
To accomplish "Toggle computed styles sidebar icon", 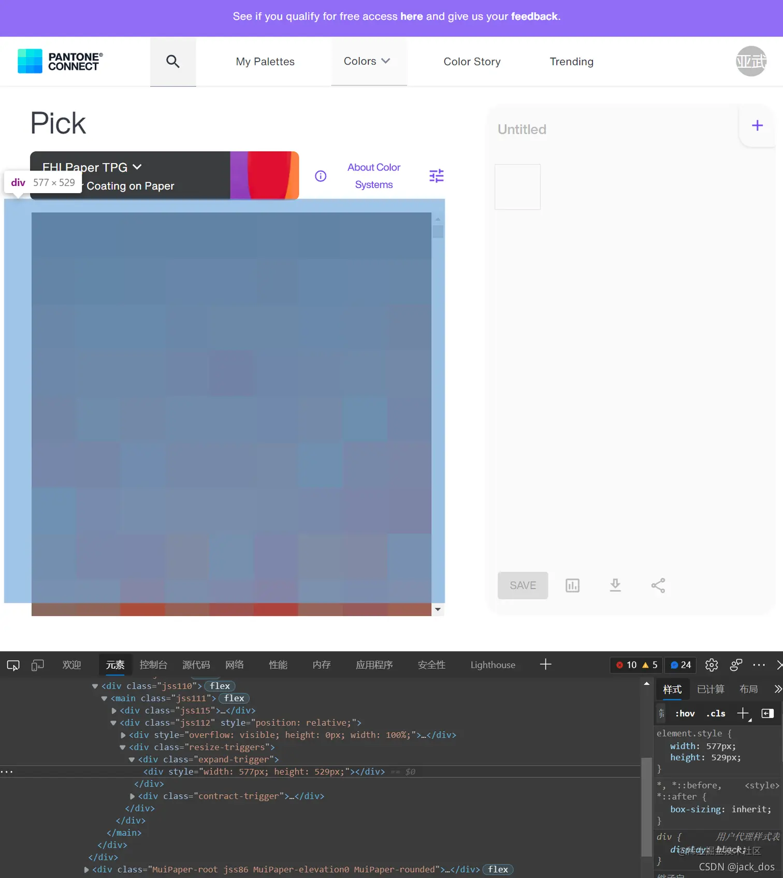I will [x=767, y=714].
